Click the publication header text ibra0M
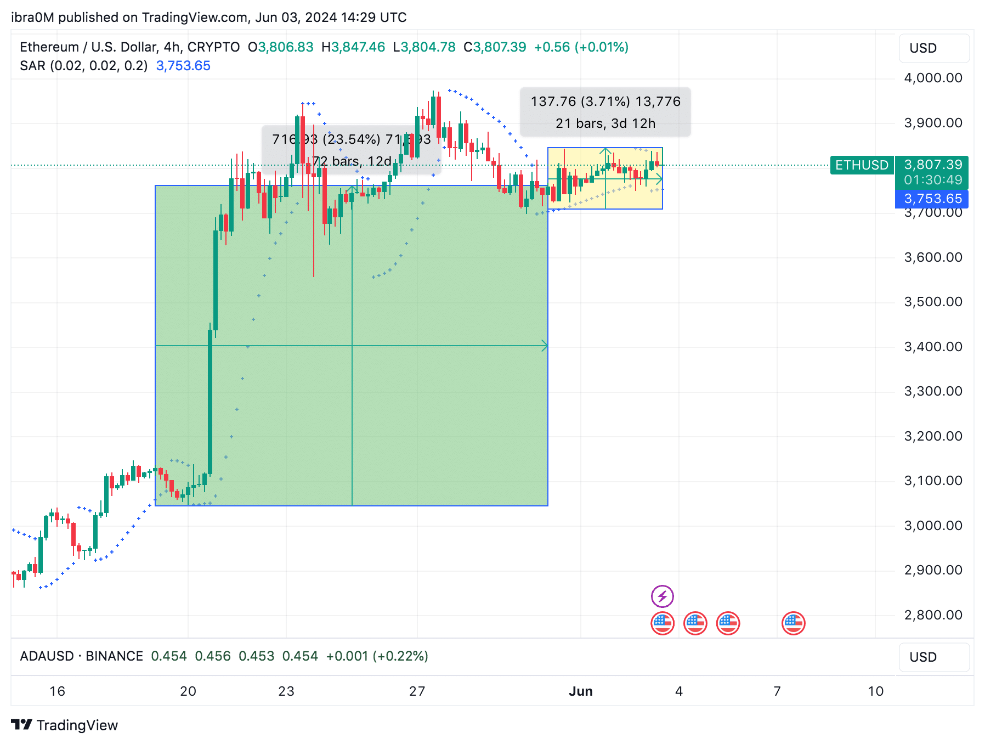 32,18
